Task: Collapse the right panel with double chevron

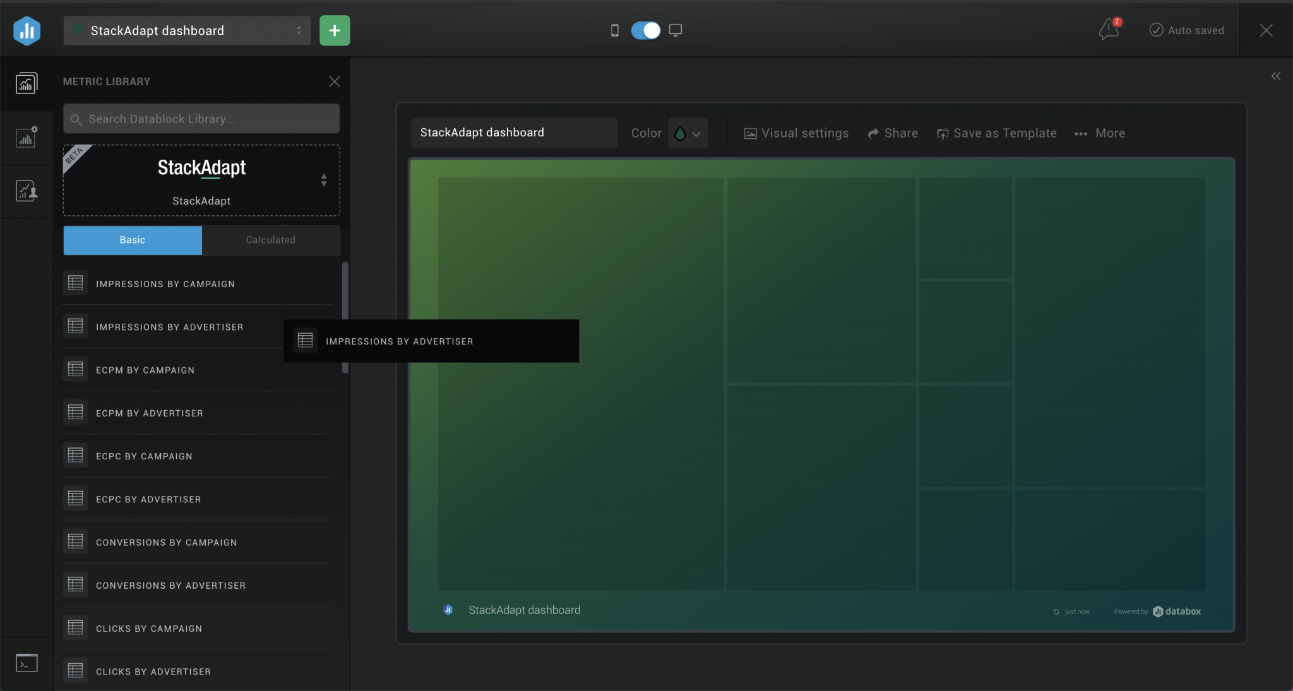Action: (x=1277, y=76)
